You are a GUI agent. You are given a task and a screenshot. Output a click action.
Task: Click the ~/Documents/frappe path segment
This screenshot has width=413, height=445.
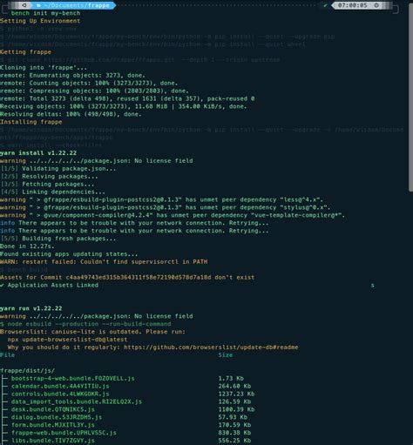point(77,5)
